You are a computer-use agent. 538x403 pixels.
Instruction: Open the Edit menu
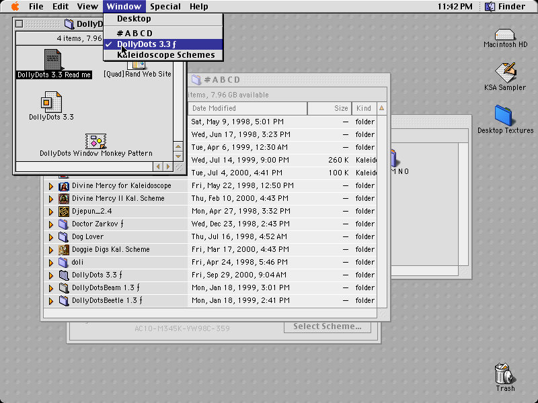[61, 7]
